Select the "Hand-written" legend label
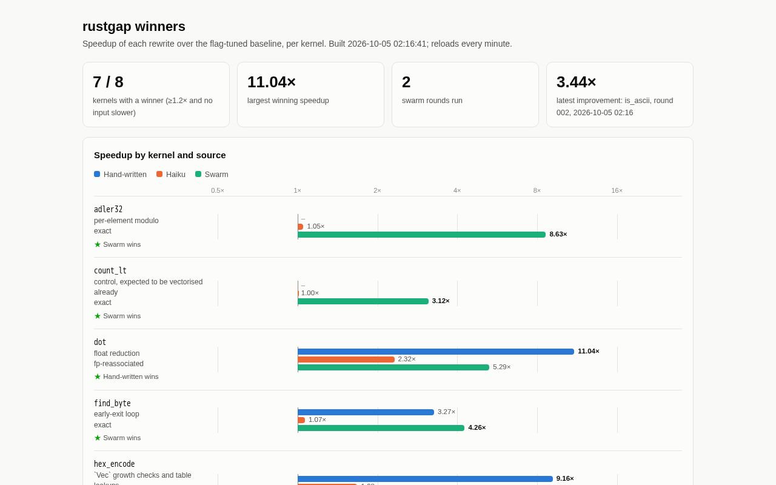 pyautogui.click(x=125, y=175)
